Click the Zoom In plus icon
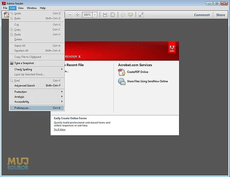 pos(77,15)
